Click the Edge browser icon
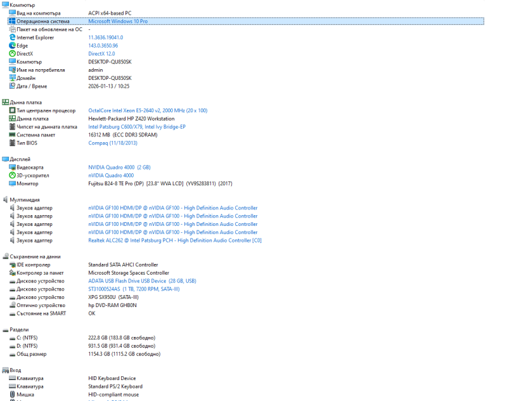 coord(12,46)
